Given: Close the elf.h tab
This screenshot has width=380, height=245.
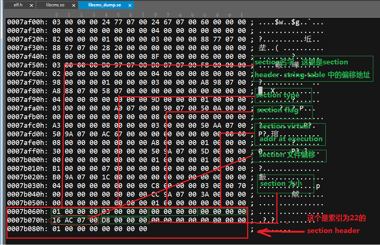Looking at the screenshot, I should [x=31, y=5].
